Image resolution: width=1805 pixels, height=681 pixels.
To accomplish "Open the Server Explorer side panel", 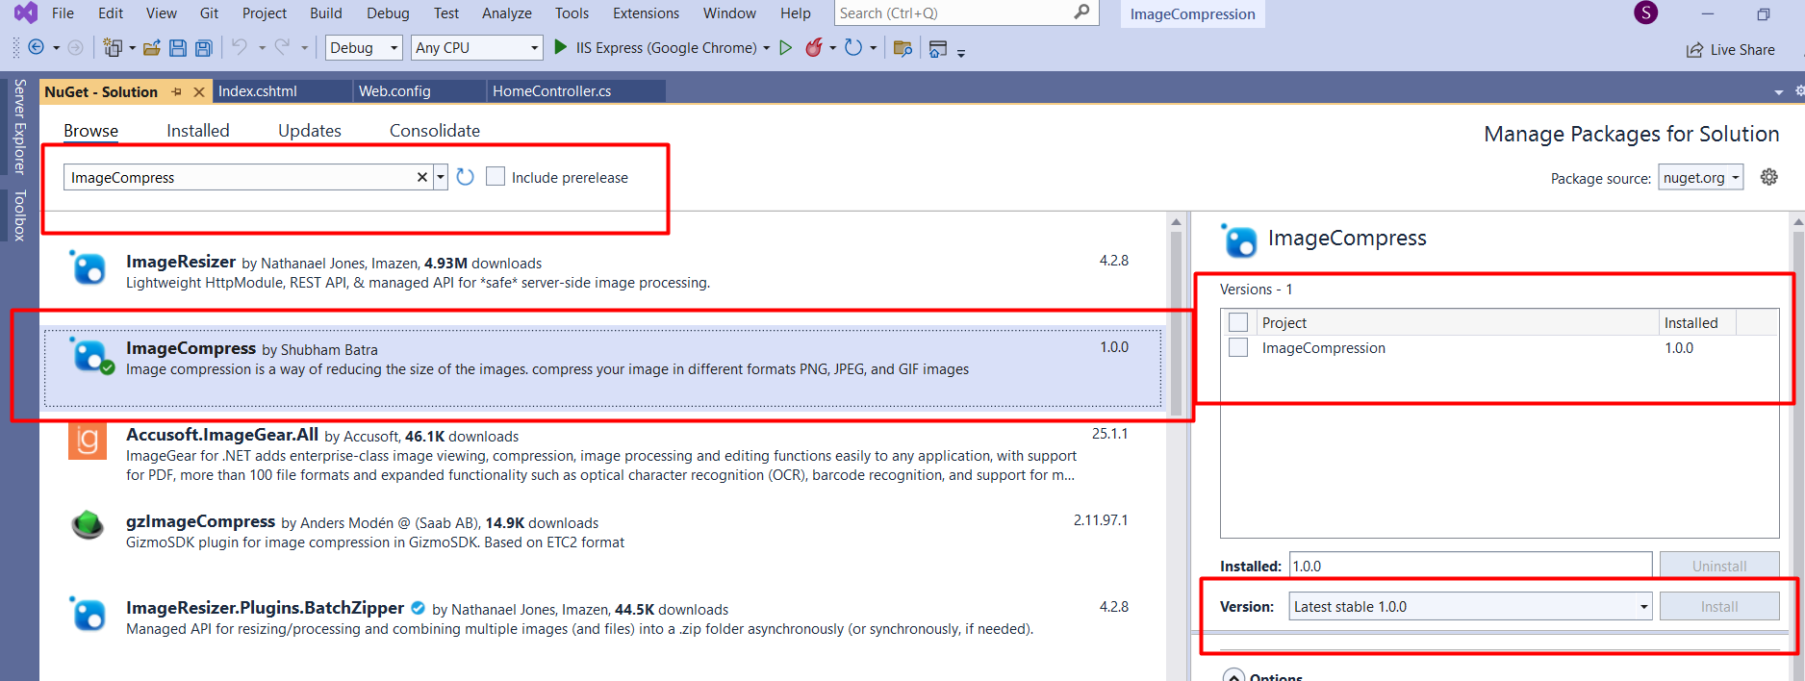I will (19, 126).
